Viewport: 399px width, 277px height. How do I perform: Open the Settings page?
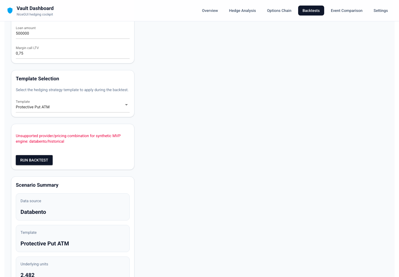(x=380, y=11)
